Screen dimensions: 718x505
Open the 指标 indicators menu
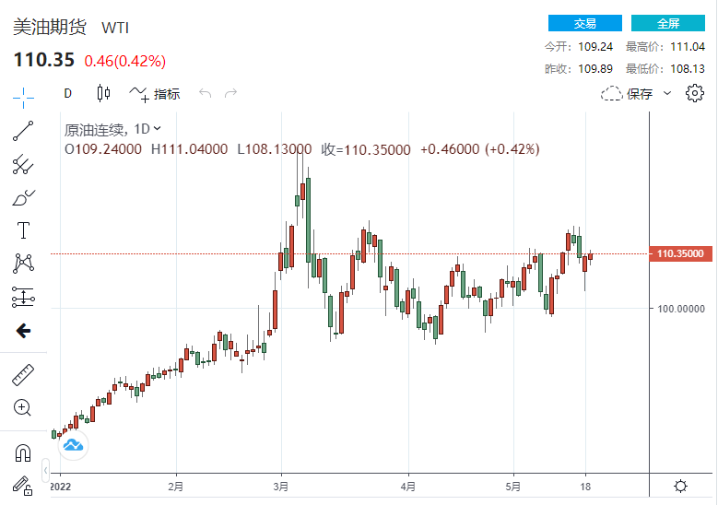click(155, 94)
